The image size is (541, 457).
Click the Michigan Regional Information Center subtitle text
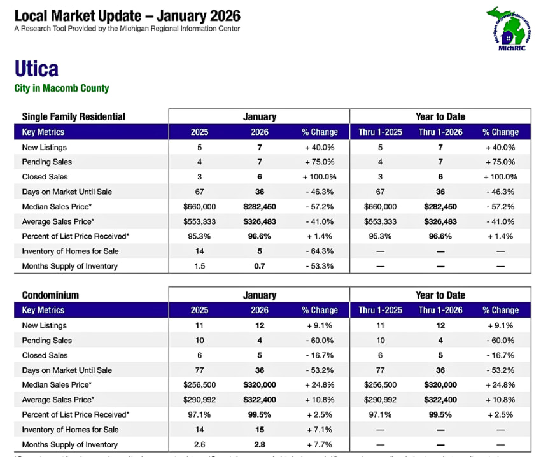[127, 29]
